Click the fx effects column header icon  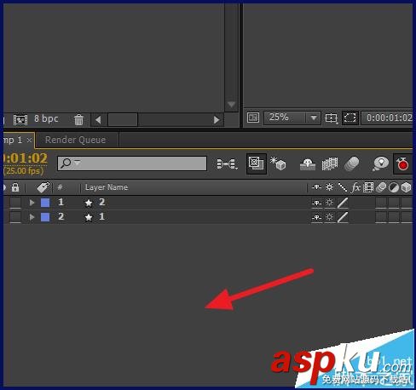[355, 187]
